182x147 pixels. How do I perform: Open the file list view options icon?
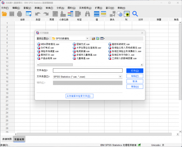click(x=102, y=39)
